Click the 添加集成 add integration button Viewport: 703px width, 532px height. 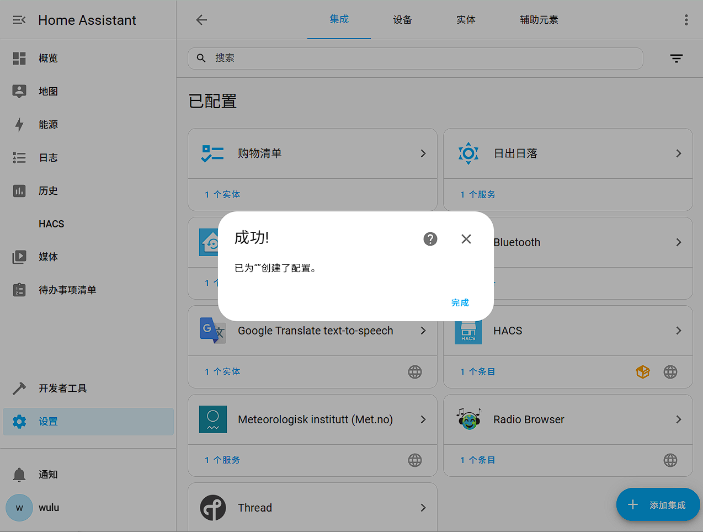point(658,504)
